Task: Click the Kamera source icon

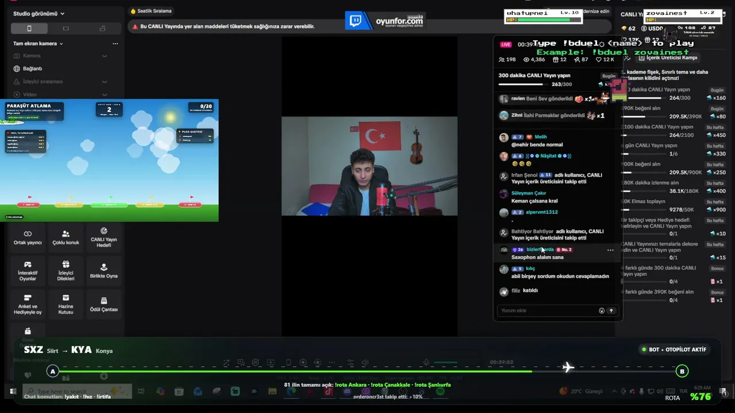Action: coord(17,56)
